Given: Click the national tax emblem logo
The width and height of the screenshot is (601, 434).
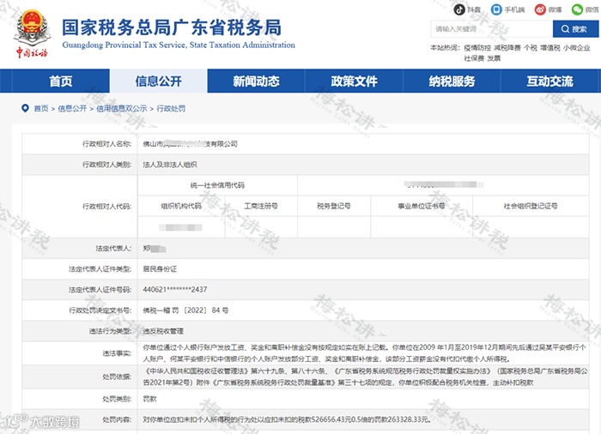Looking at the screenshot, I should pos(33,33).
